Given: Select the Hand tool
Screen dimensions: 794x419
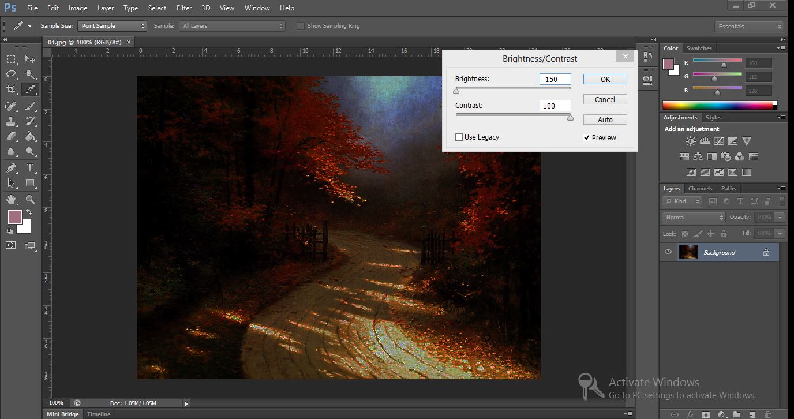Looking at the screenshot, I should pyautogui.click(x=11, y=200).
